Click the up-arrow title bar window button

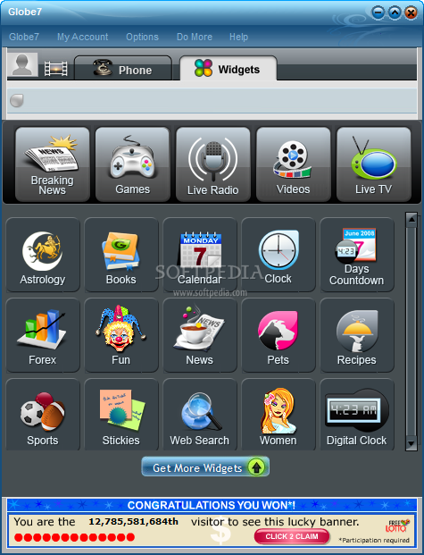395,13
